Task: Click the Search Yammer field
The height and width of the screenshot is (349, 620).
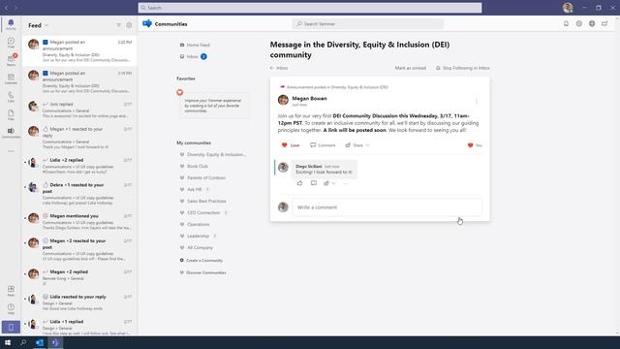Action: coord(368,23)
